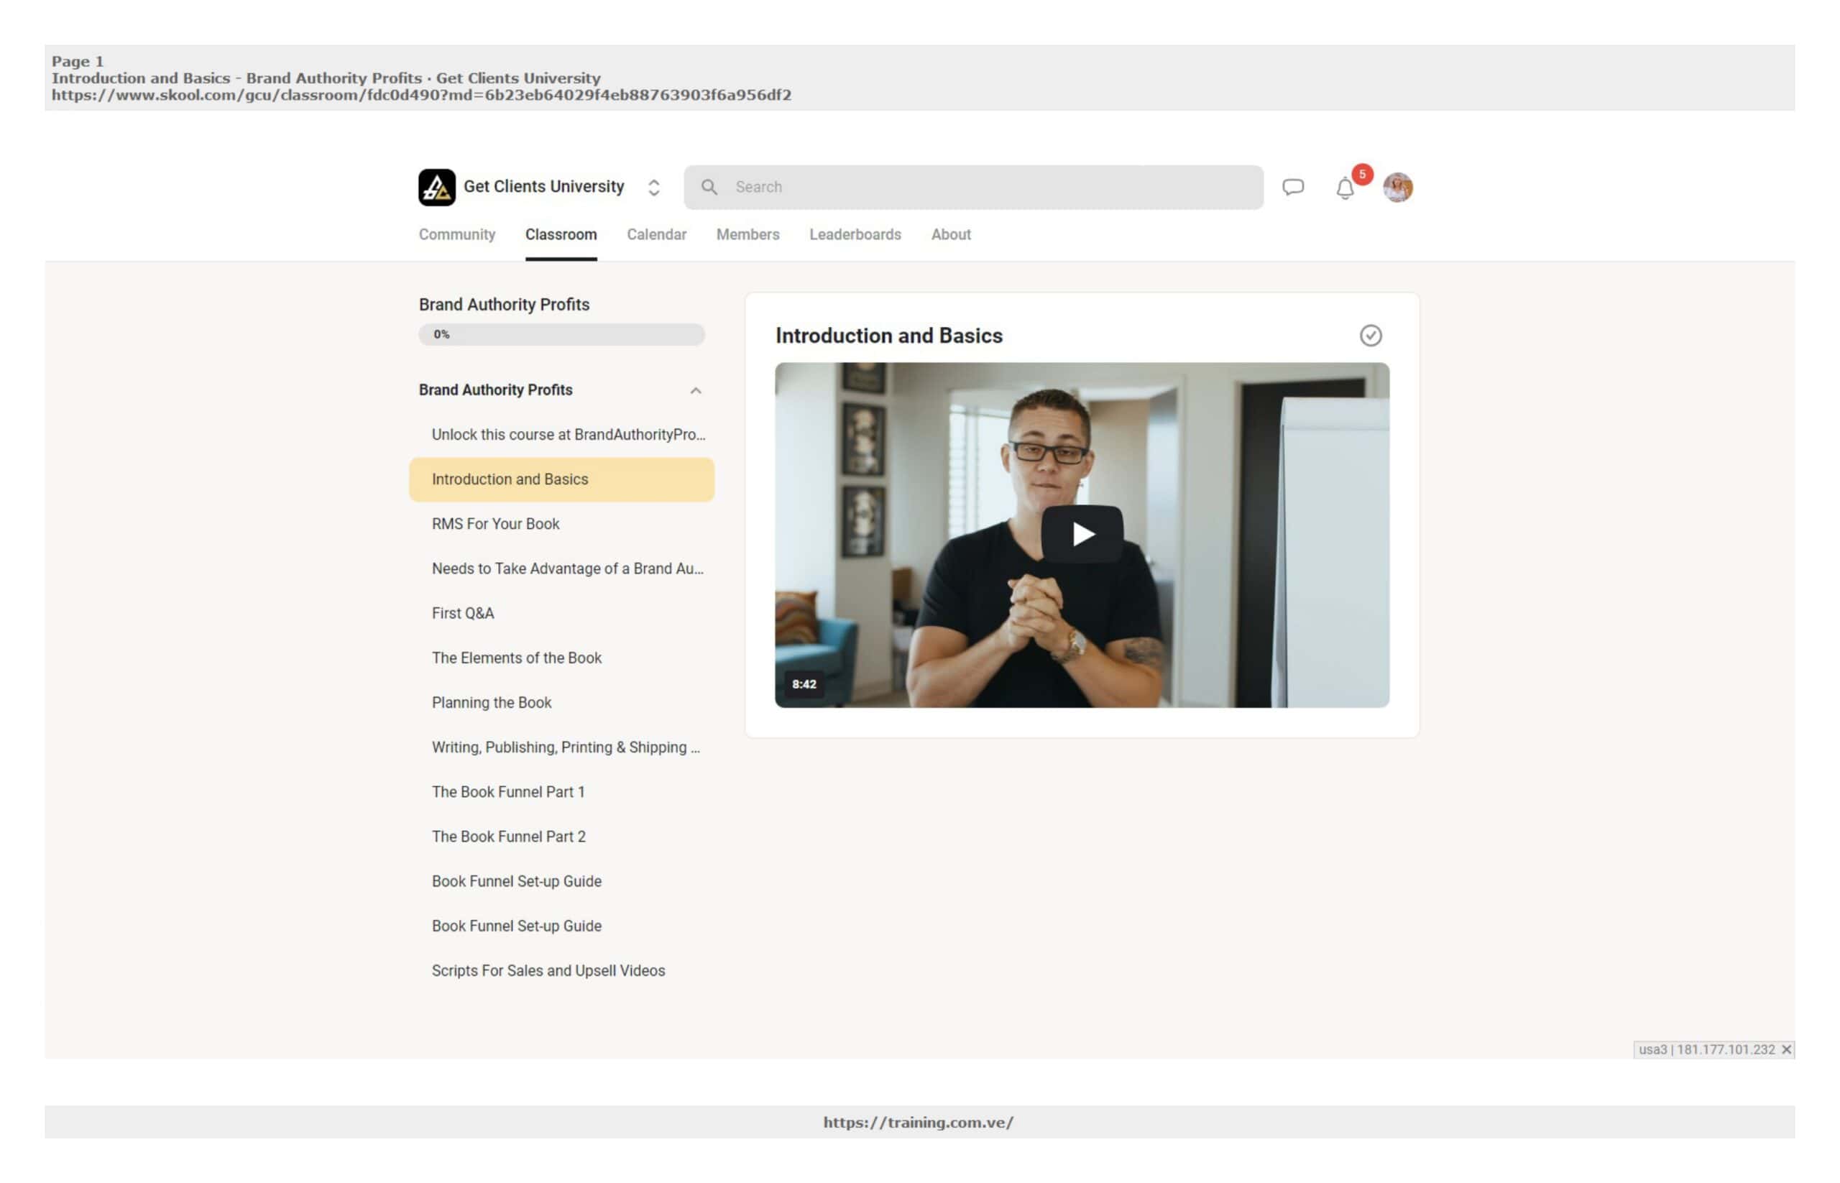Switch to the Community tab

tap(456, 234)
